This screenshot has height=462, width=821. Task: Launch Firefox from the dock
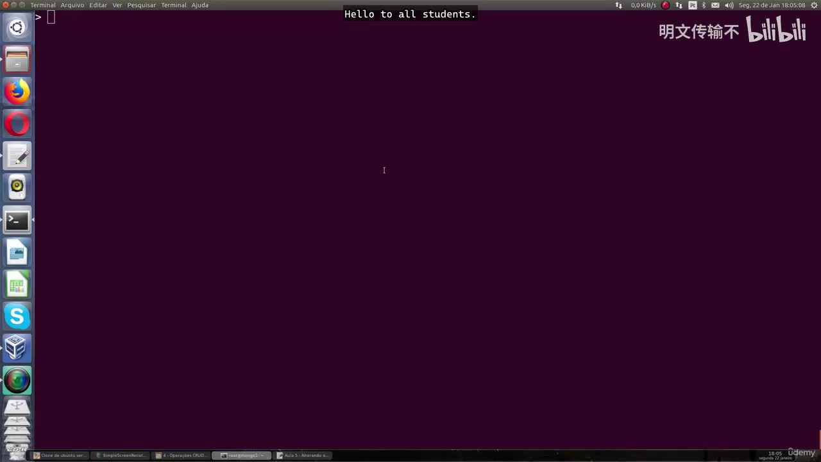coord(17,92)
